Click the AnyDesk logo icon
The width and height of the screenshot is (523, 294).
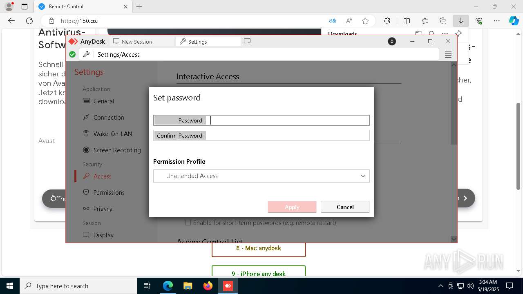(73, 41)
